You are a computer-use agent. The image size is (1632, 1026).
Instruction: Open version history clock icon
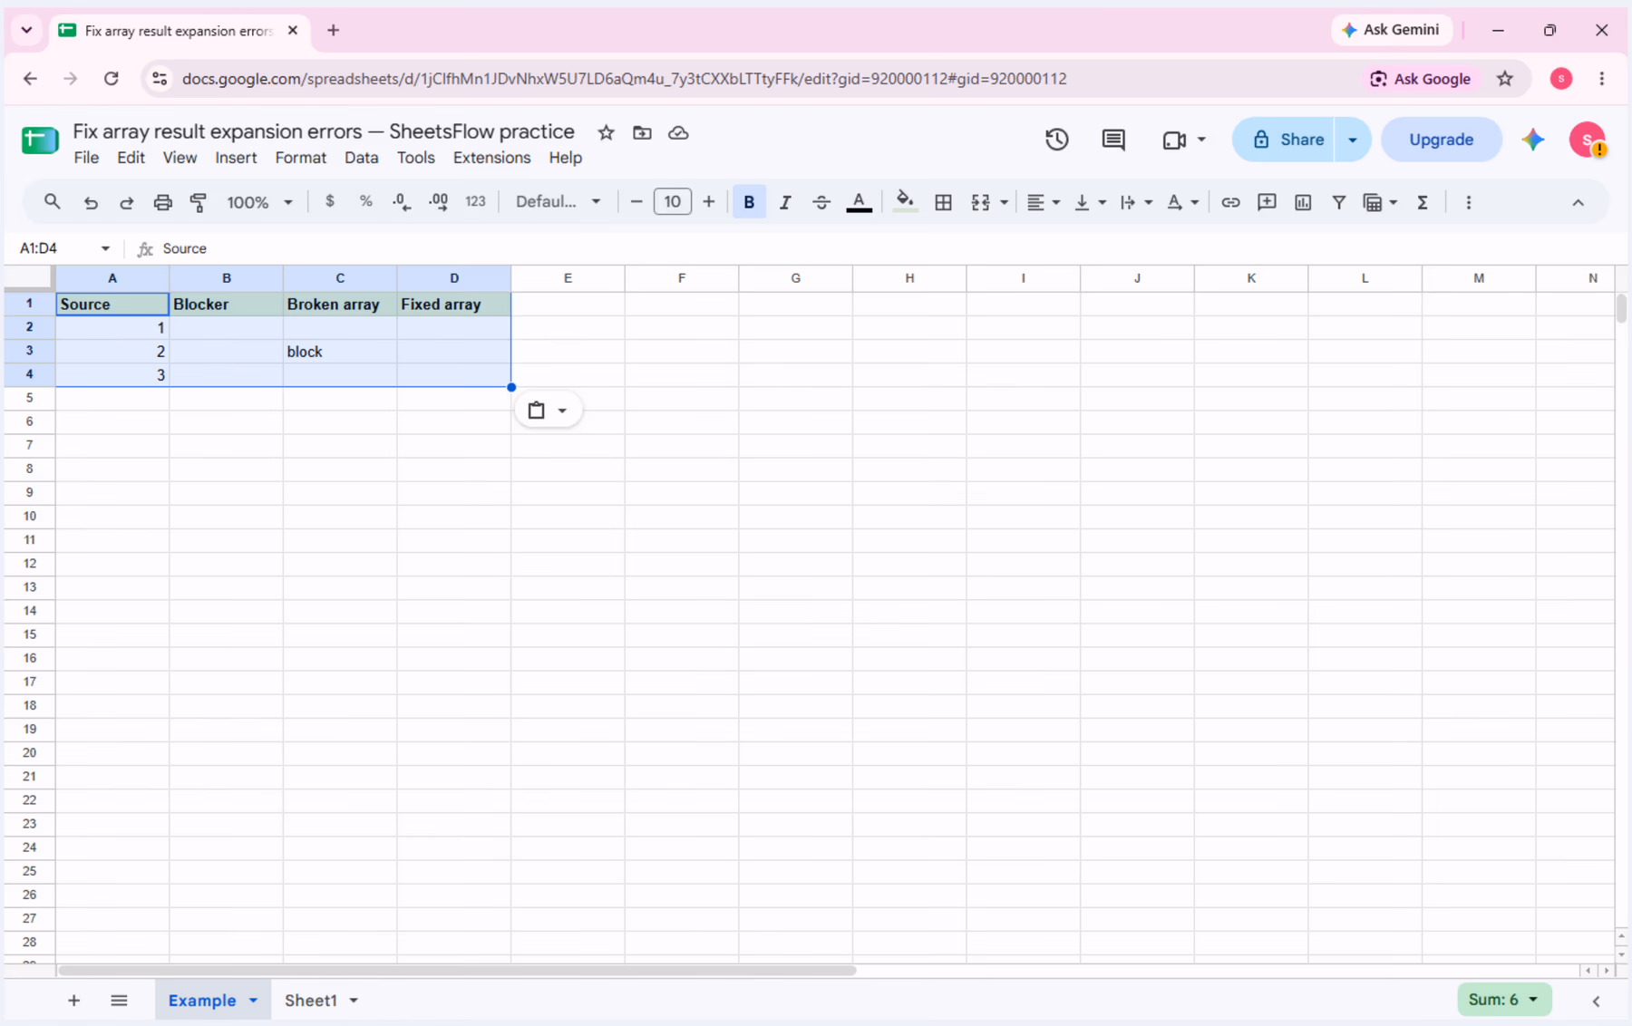1057,140
